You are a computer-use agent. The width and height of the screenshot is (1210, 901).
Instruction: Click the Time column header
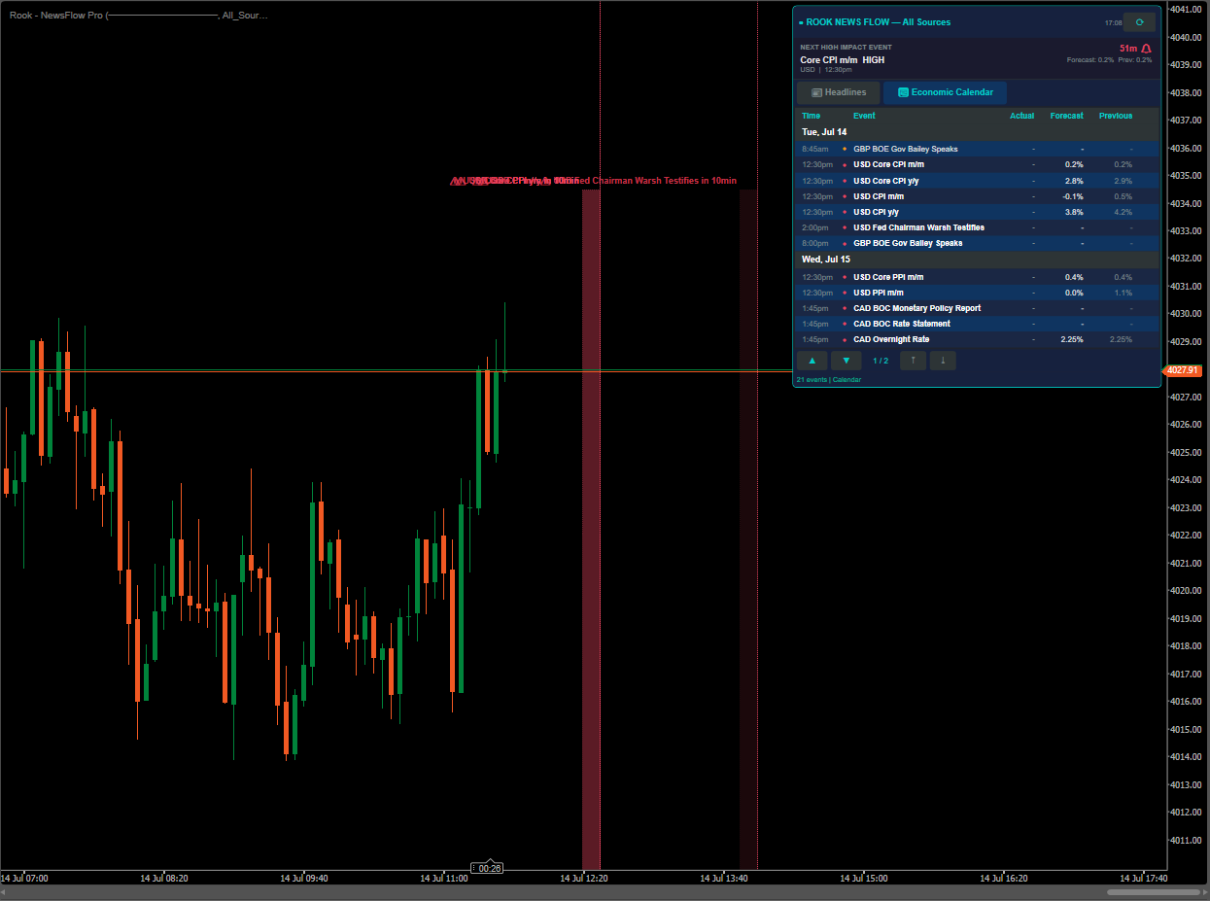[811, 116]
